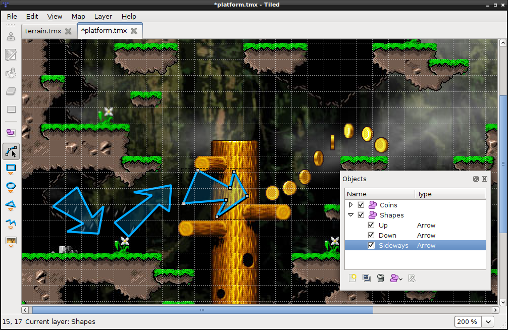Image resolution: width=508 pixels, height=330 pixels.
Task: Open the Layer menu
Action: 103,16
